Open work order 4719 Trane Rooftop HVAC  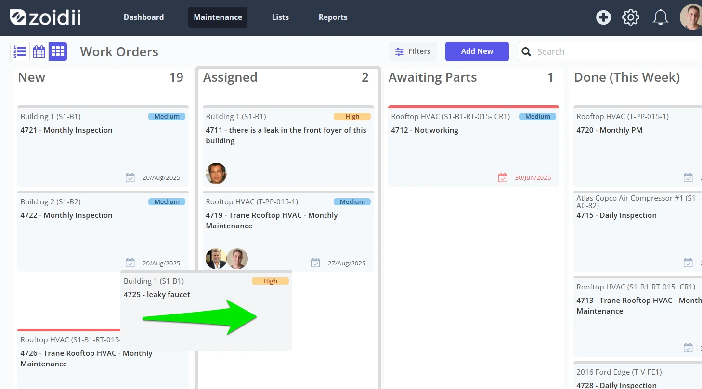point(272,221)
